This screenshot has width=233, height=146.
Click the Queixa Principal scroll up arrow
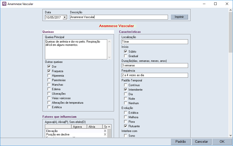coord(109,41)
